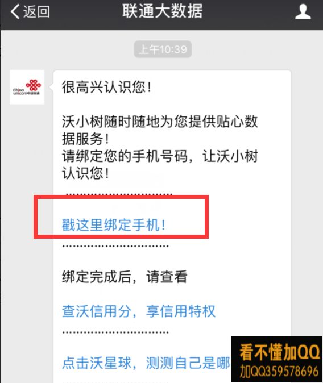Click the 返回 back label
The width and height of the screenshot is (323, 383).
click(x=36, y=11)
